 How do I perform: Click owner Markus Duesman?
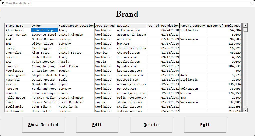coord(44,39)
